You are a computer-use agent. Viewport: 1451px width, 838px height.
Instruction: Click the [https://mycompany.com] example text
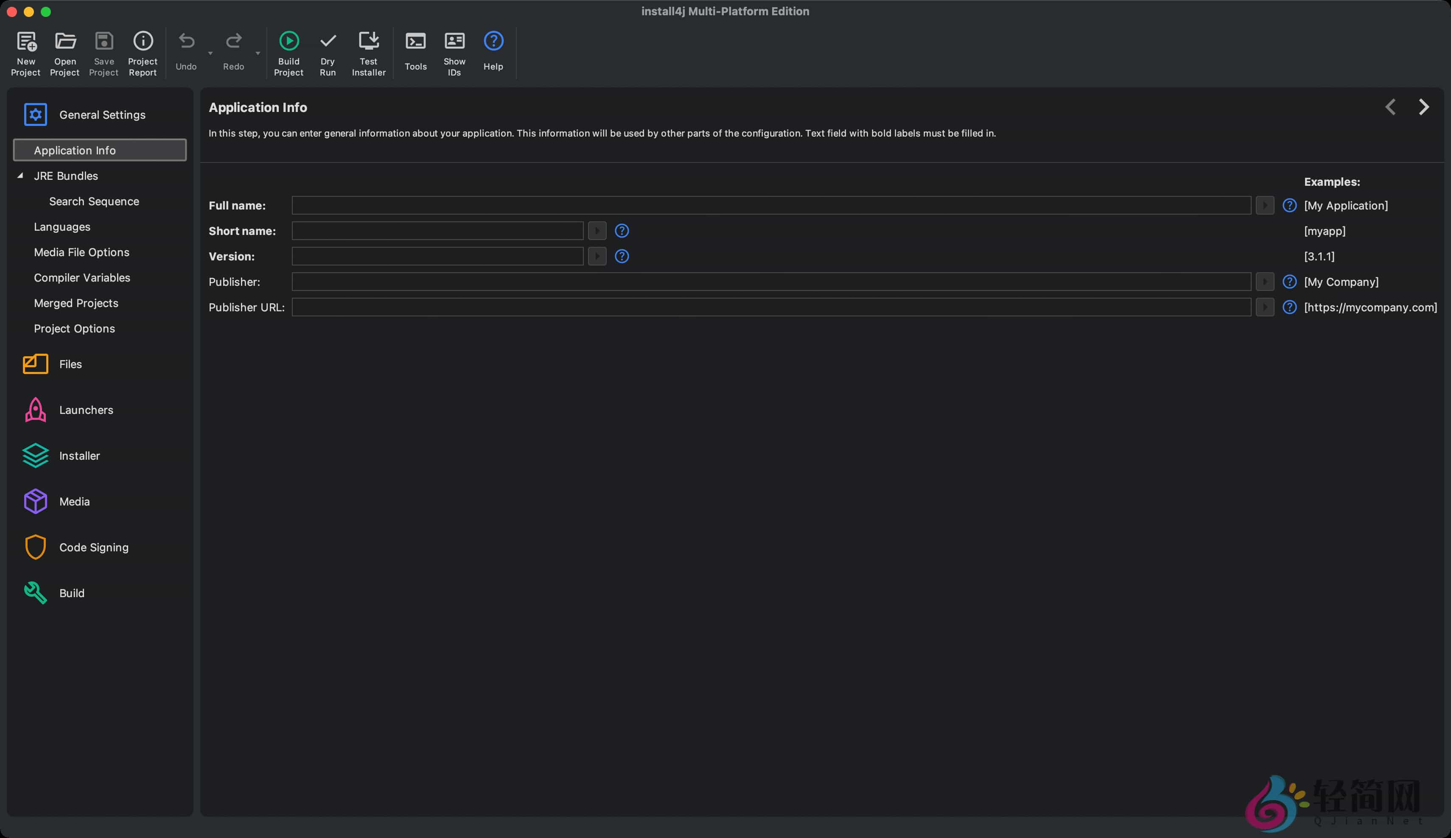coord(1370,307)
